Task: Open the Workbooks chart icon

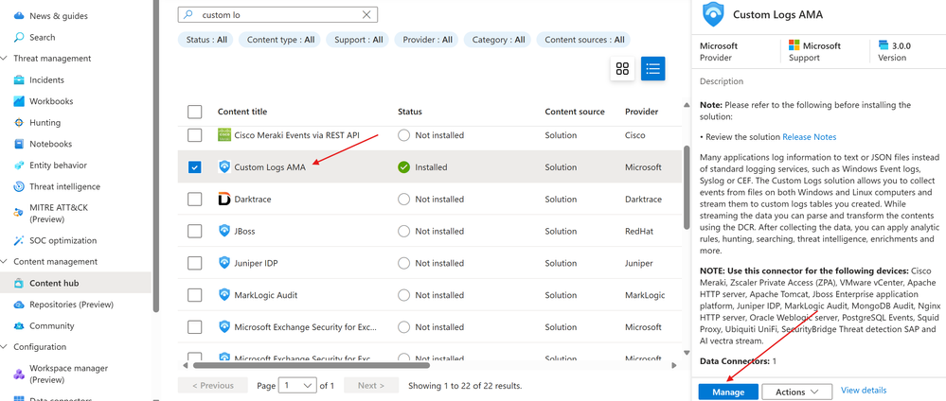Action: point(19,101)
